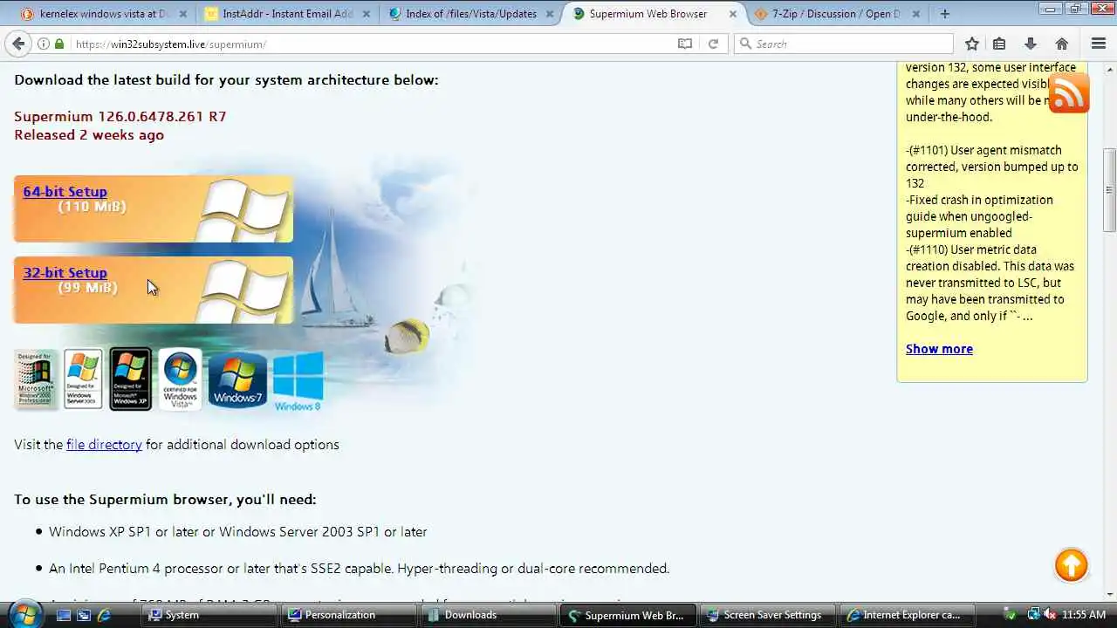
Task: Click Show Desktop quick launch icon
Action: [x=64, y=615]
